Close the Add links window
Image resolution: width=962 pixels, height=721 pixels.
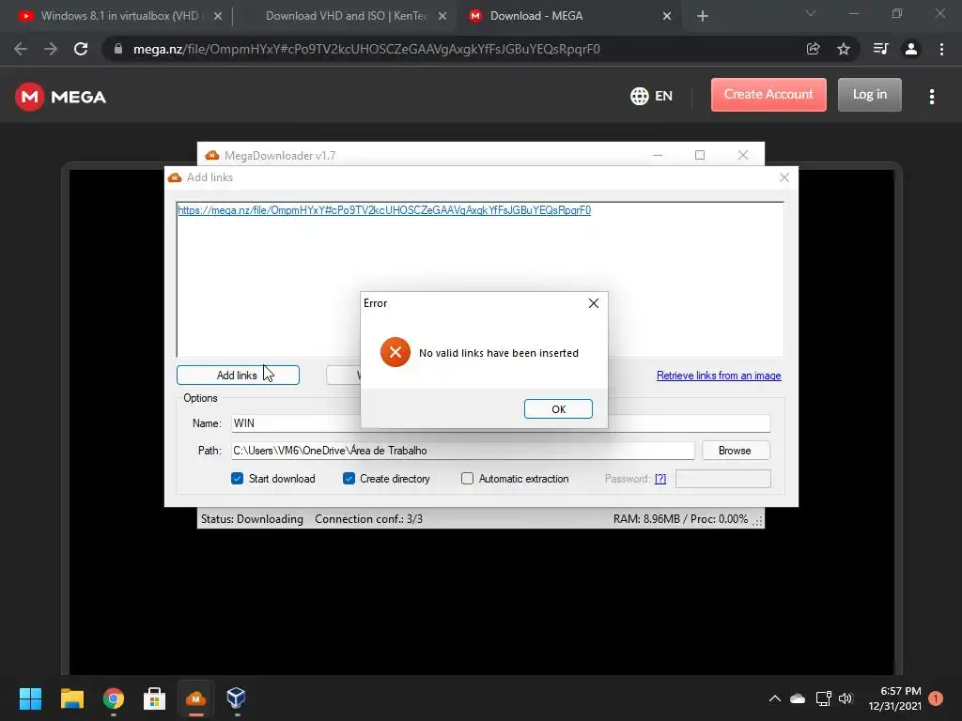click(x=784, y=177)
